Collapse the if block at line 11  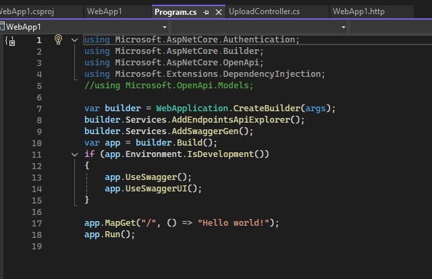[x=74, y=154]
